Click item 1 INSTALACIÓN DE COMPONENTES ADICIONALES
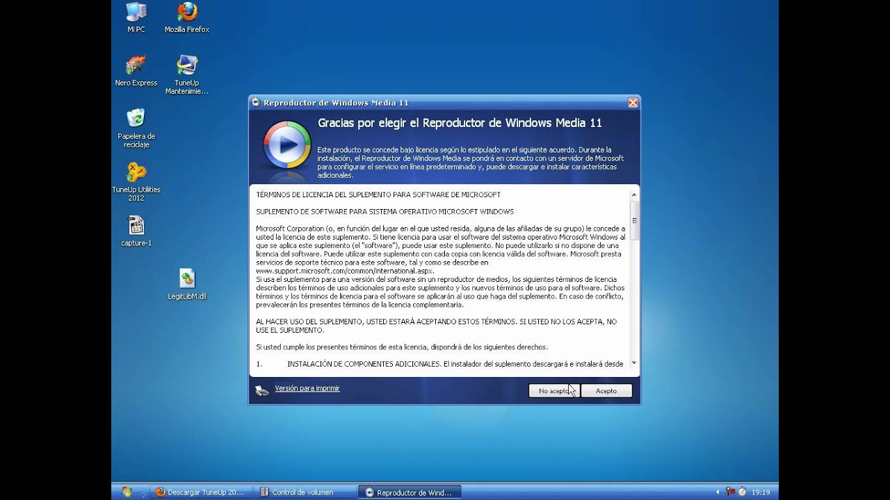Screen dimensions: 890x500 click(439, 364)
